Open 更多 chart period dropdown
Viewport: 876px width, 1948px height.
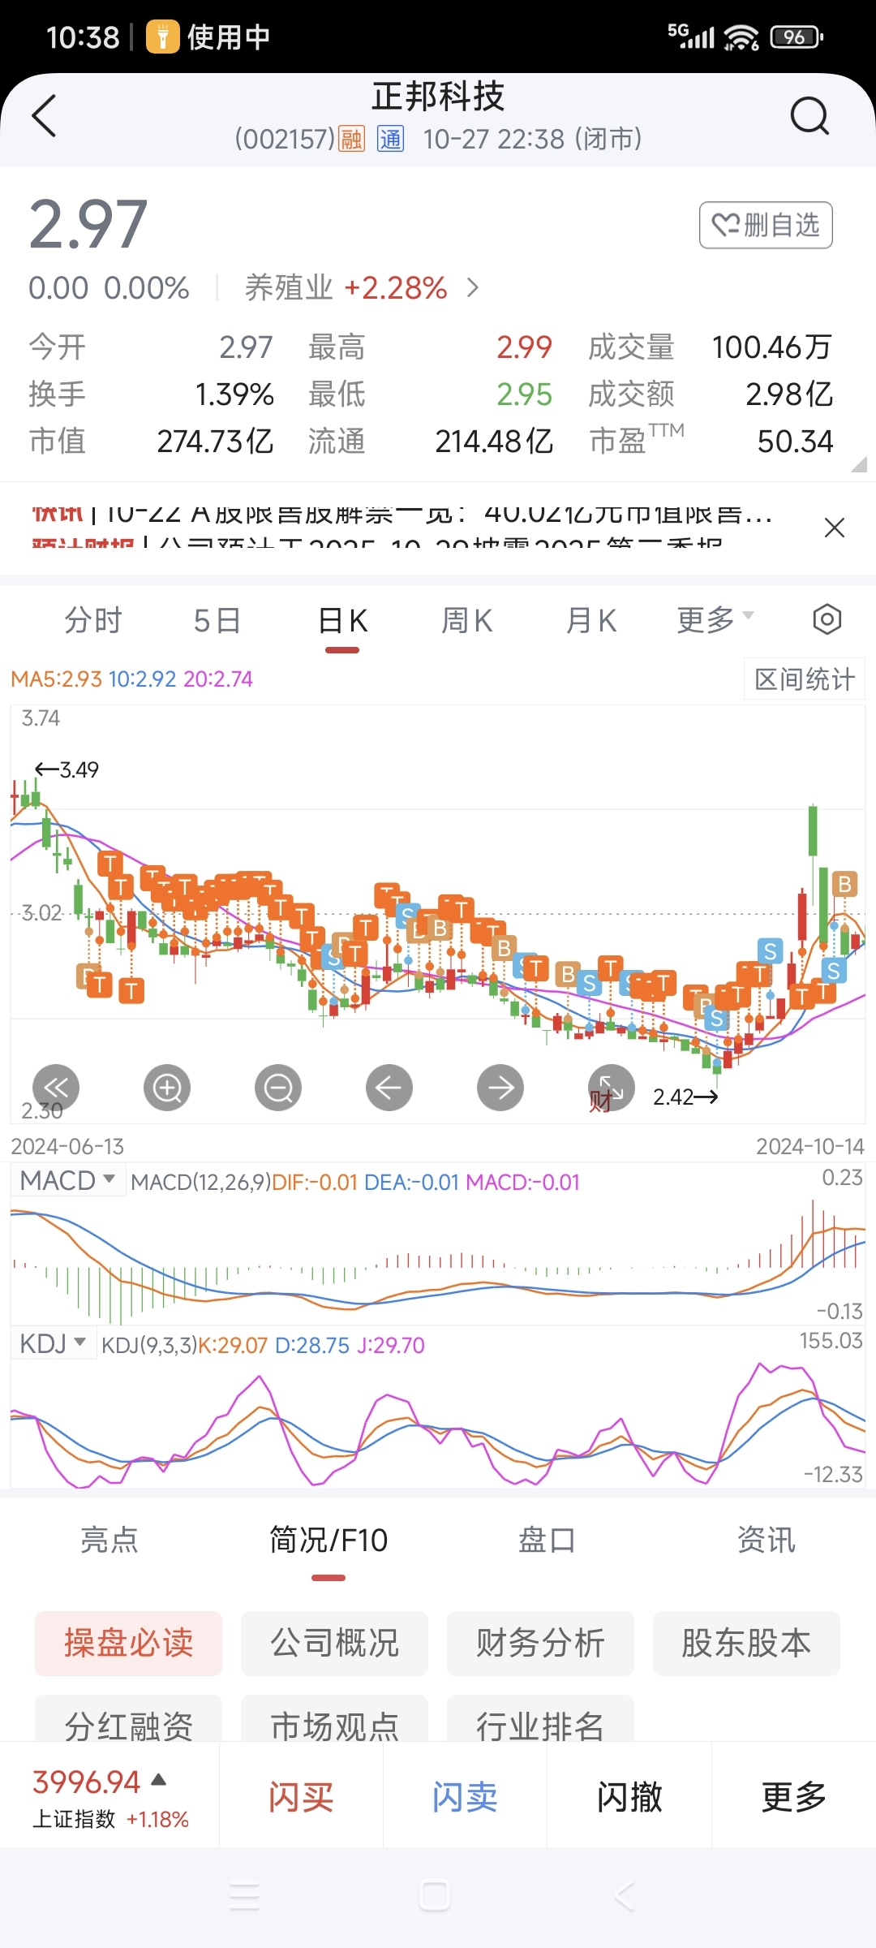pyautogui.click(x=715, y=620)
